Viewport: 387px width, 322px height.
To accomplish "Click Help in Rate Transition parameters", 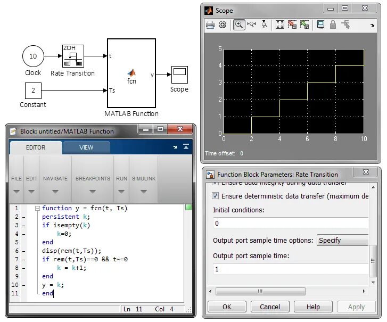I will click(x=313, y=307).
